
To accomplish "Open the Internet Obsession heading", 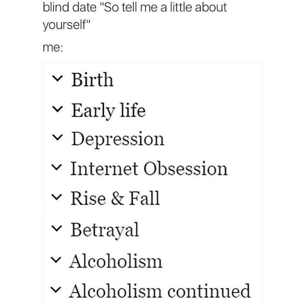I will tap(149, 169).
